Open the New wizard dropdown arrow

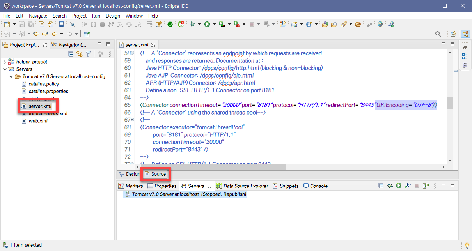[x=14, y=24]
